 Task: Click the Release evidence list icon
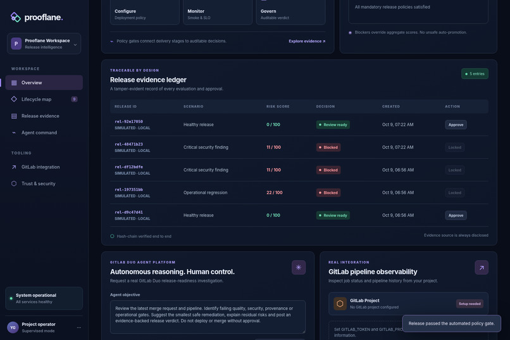pos(14,116)
